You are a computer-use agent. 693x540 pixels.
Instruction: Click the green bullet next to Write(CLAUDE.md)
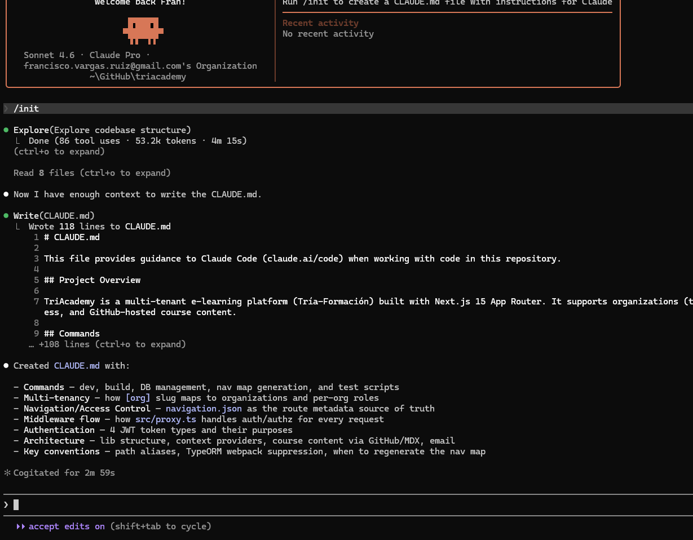[x=6, y=216]
